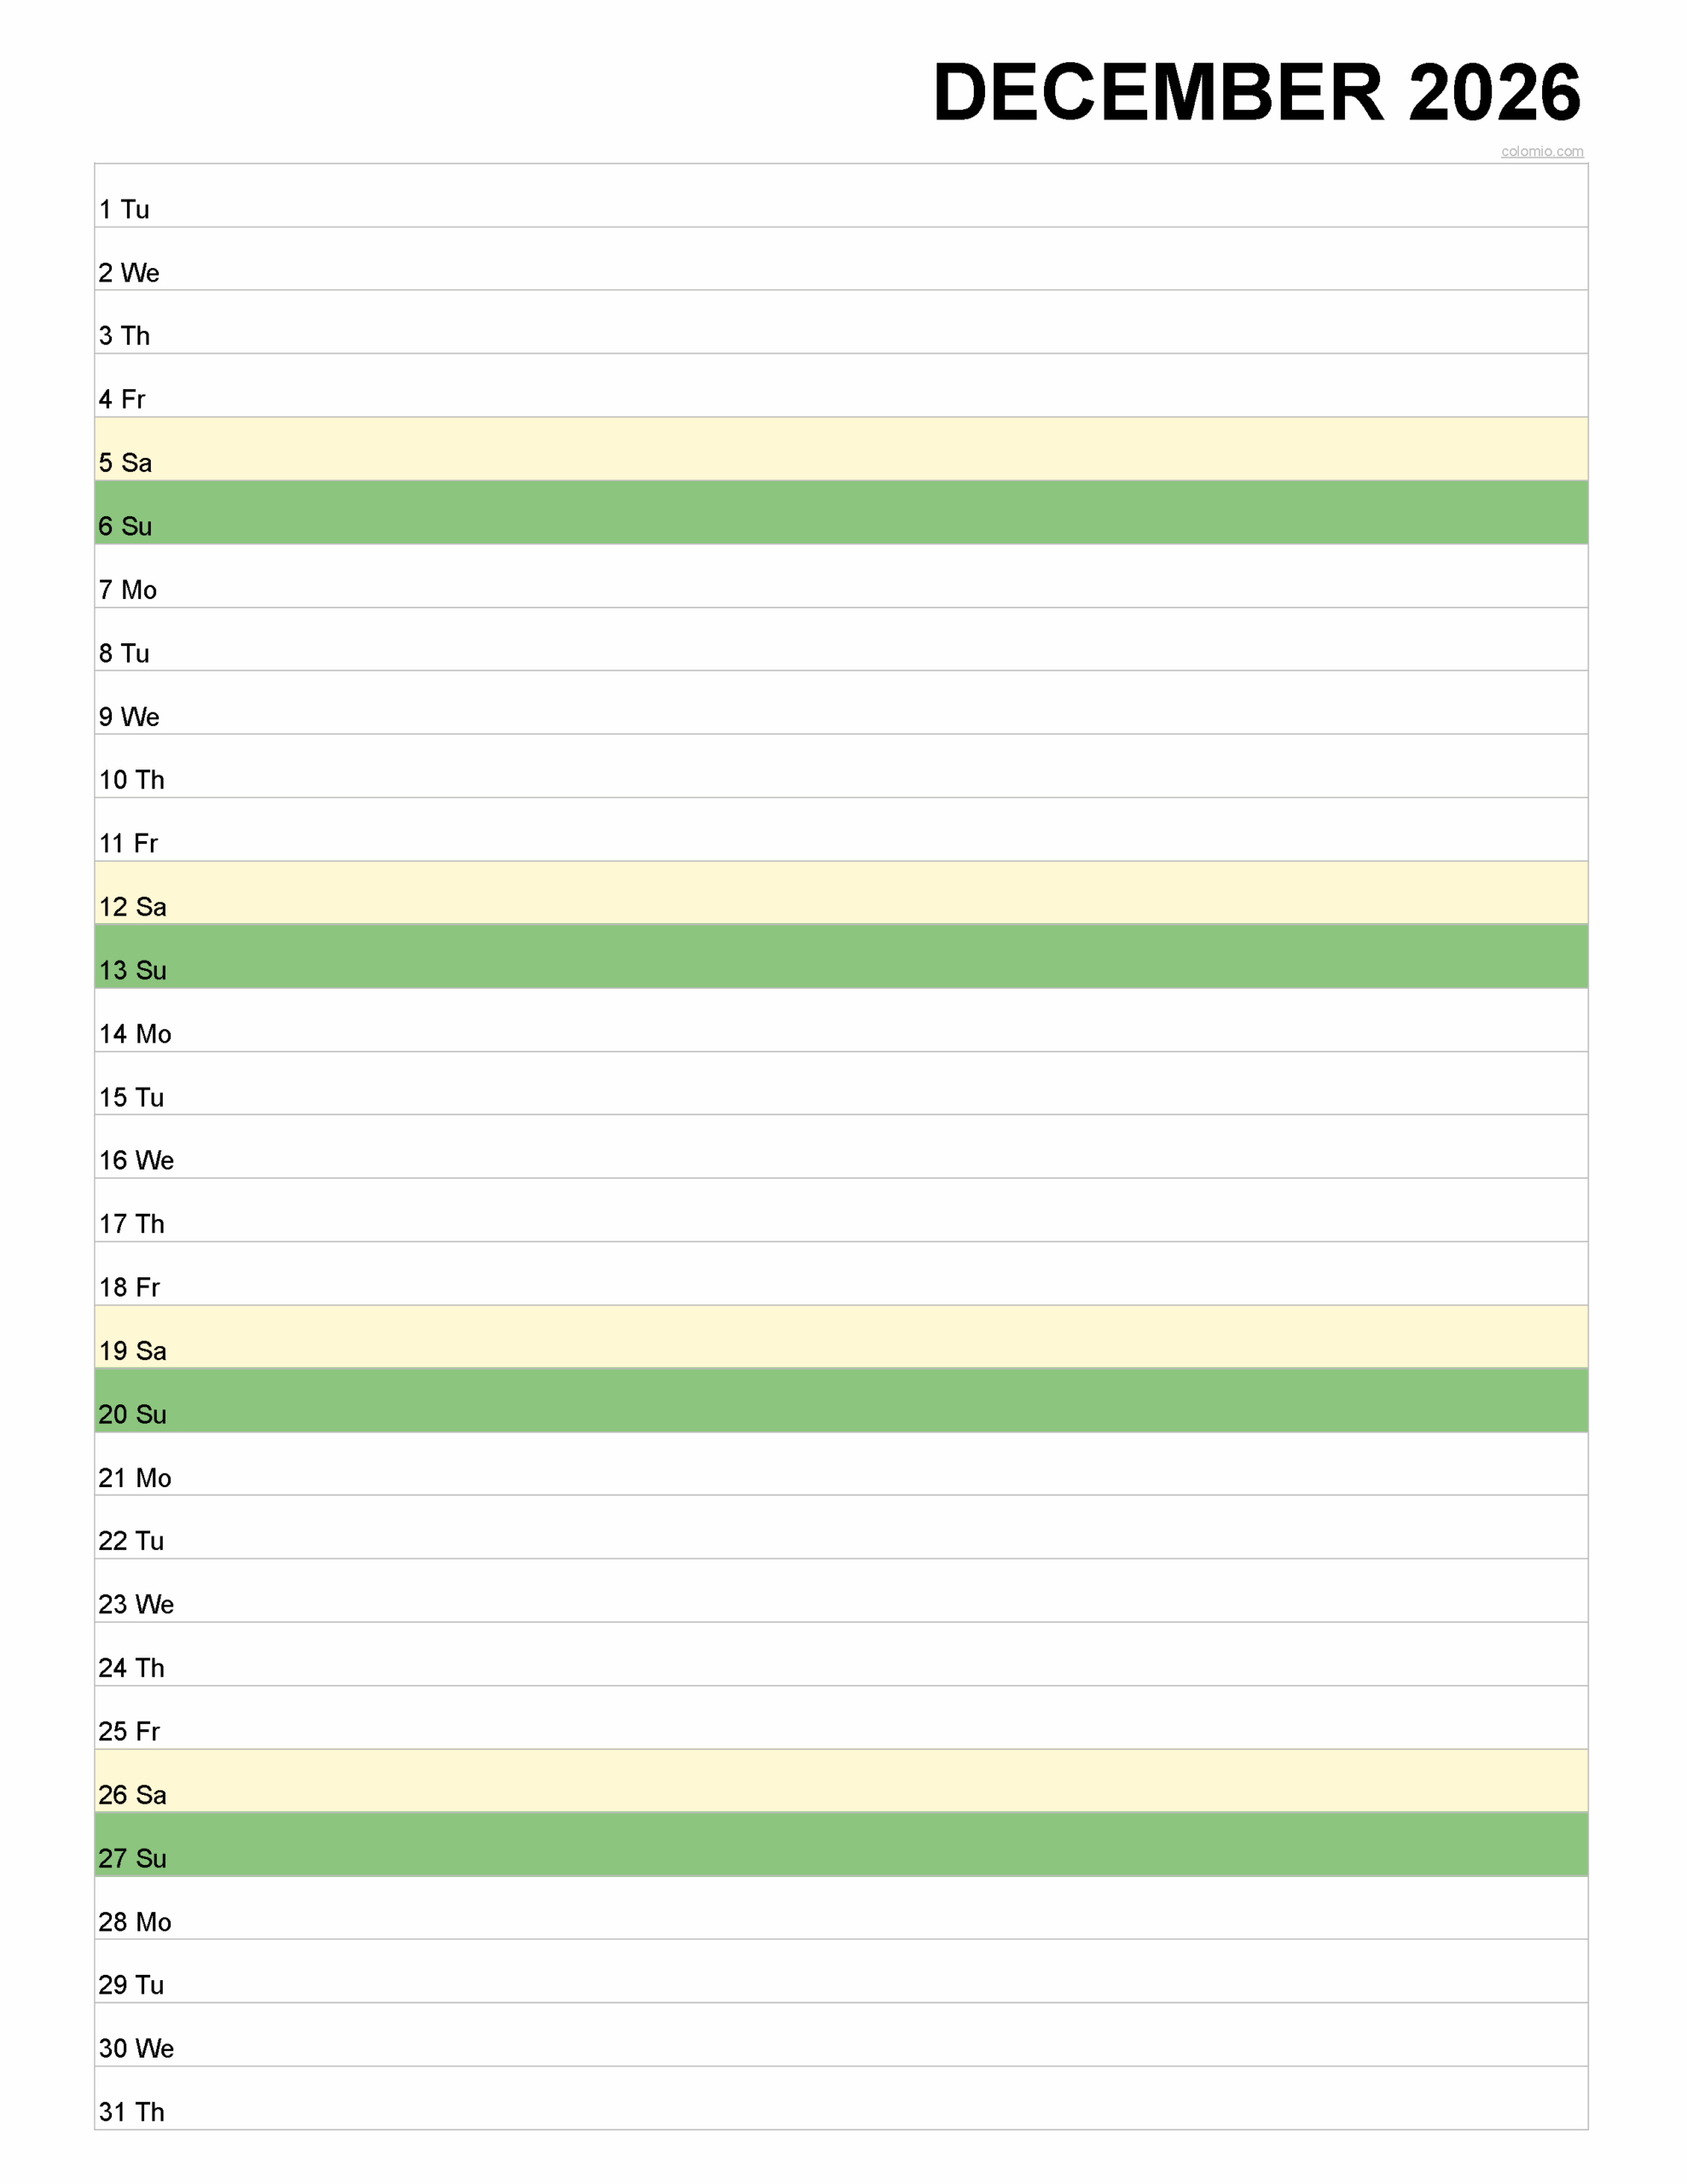Select the 22 Tu row
Screen dimensions: 1687x2184
coord(841,1528)
